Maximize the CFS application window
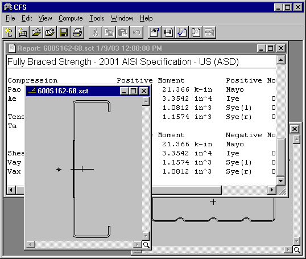306x259 pixels. (287, 7)
